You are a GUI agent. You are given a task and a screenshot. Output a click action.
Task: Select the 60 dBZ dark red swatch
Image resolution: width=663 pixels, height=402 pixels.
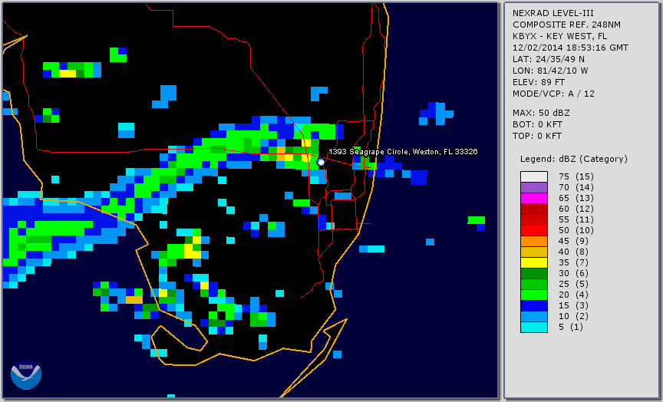pyautogui.click(x=534, y=209)
